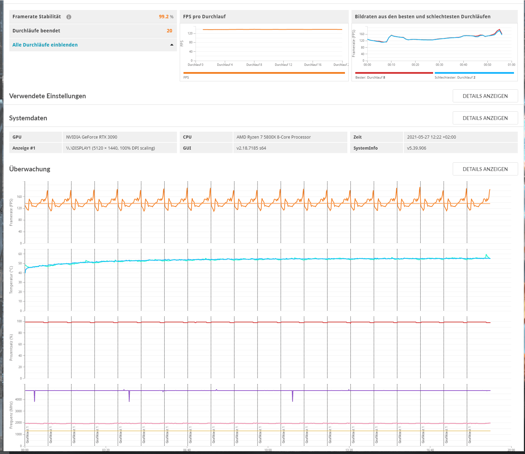525x454 pixels.
Task: Click the SystemInfo version v5.39.906 cell
Action: click(417, 148)
